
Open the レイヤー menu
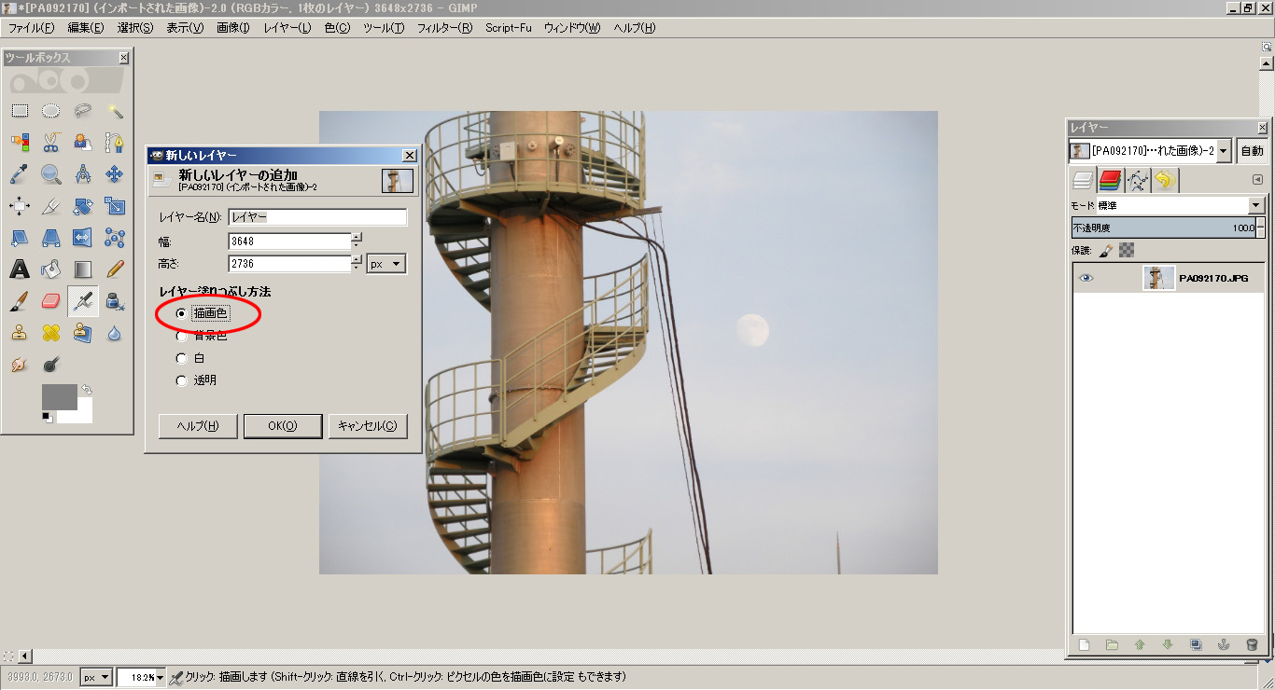coord(287,28)
